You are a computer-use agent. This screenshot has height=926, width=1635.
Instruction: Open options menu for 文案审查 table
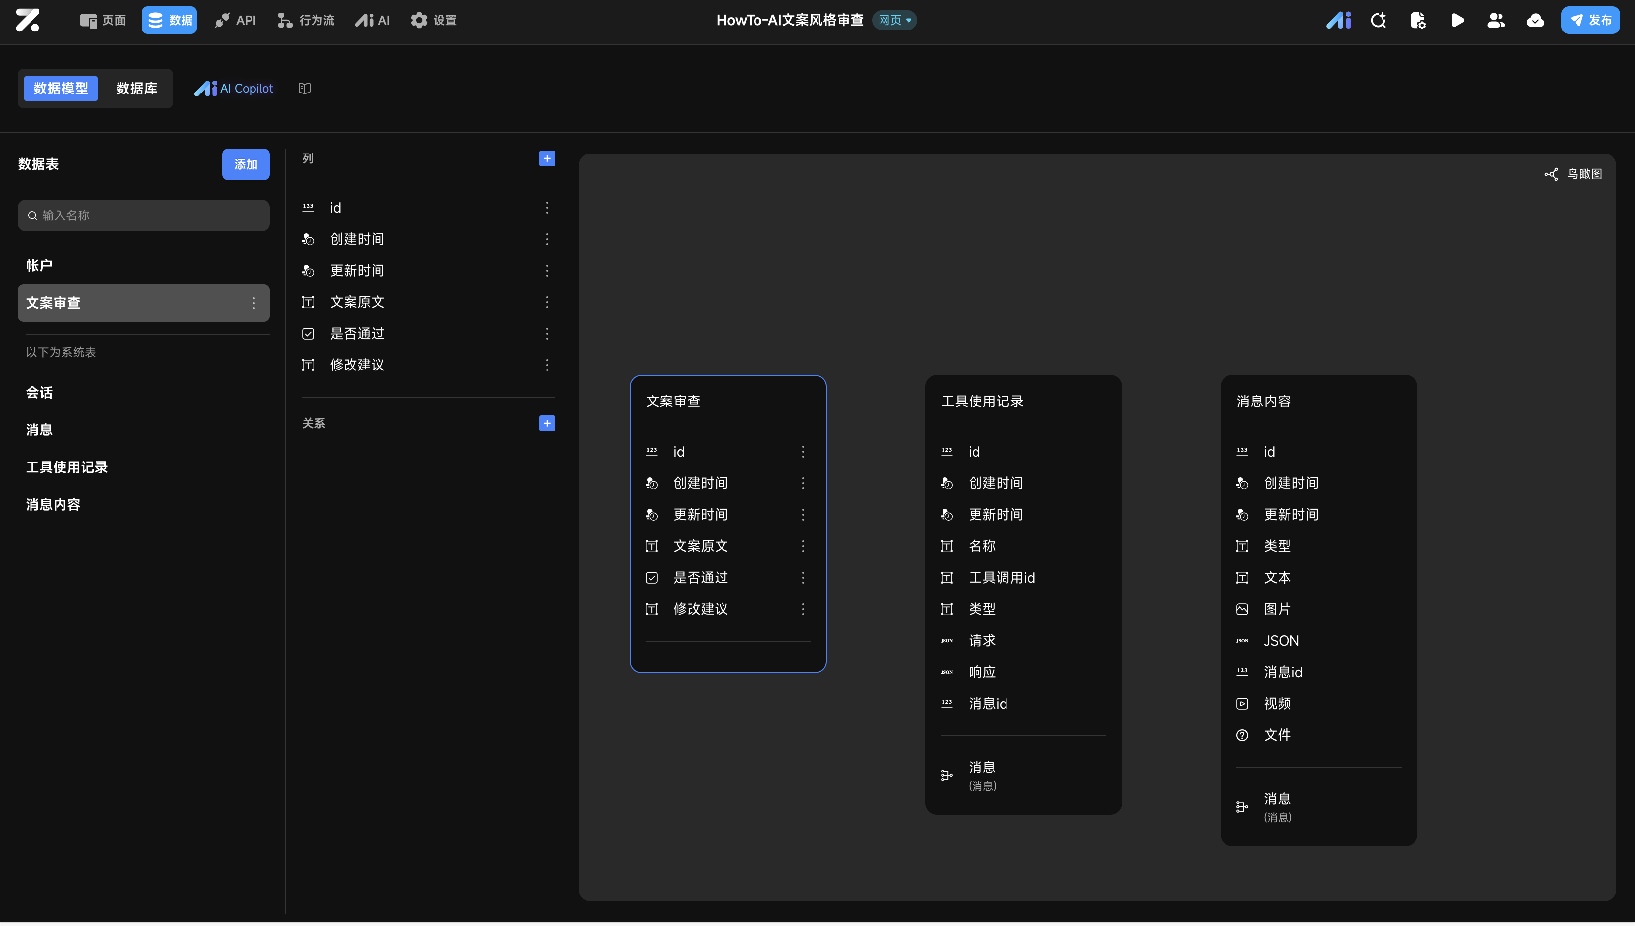pyautogui.click(x=254, y=304)
